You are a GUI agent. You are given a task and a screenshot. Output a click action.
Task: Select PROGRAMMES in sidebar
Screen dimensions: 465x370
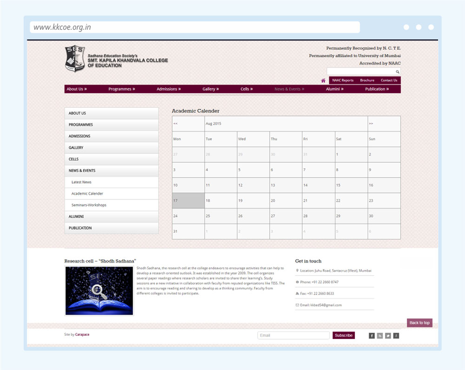[x=112, y=125]
